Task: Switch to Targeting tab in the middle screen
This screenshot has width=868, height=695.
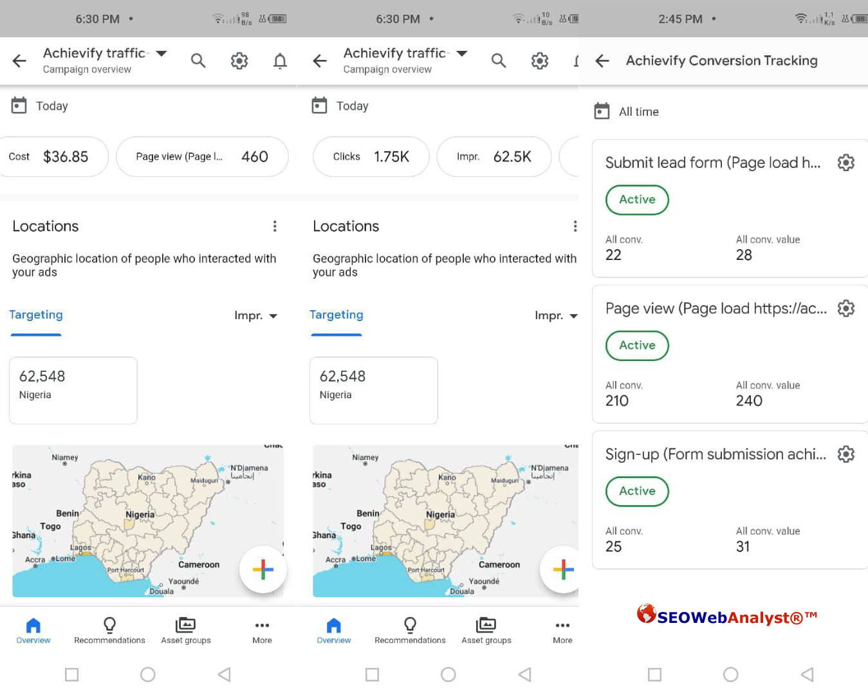Action: [337, 315]
